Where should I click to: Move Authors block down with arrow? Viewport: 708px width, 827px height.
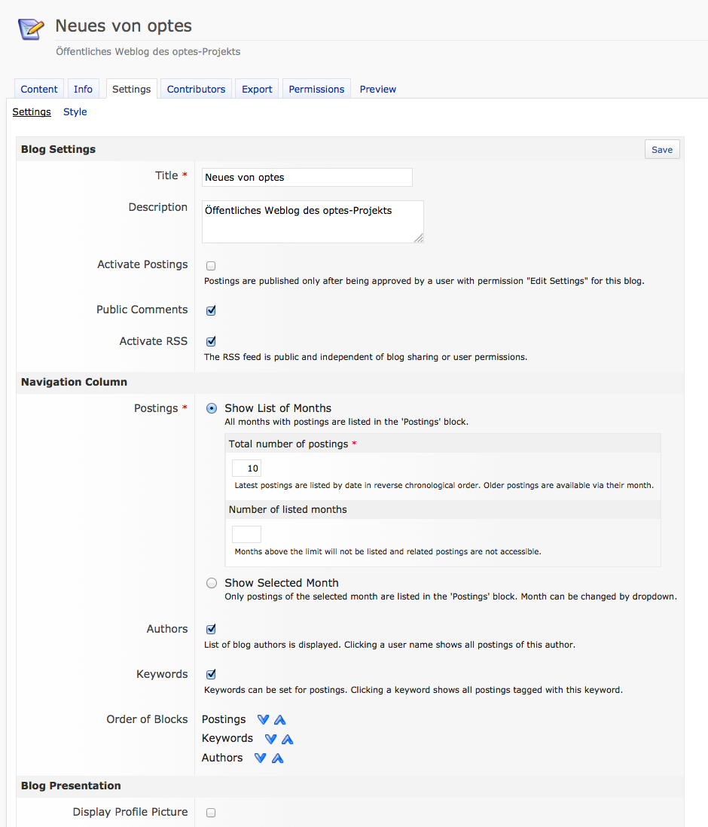(x=260, y=758)
